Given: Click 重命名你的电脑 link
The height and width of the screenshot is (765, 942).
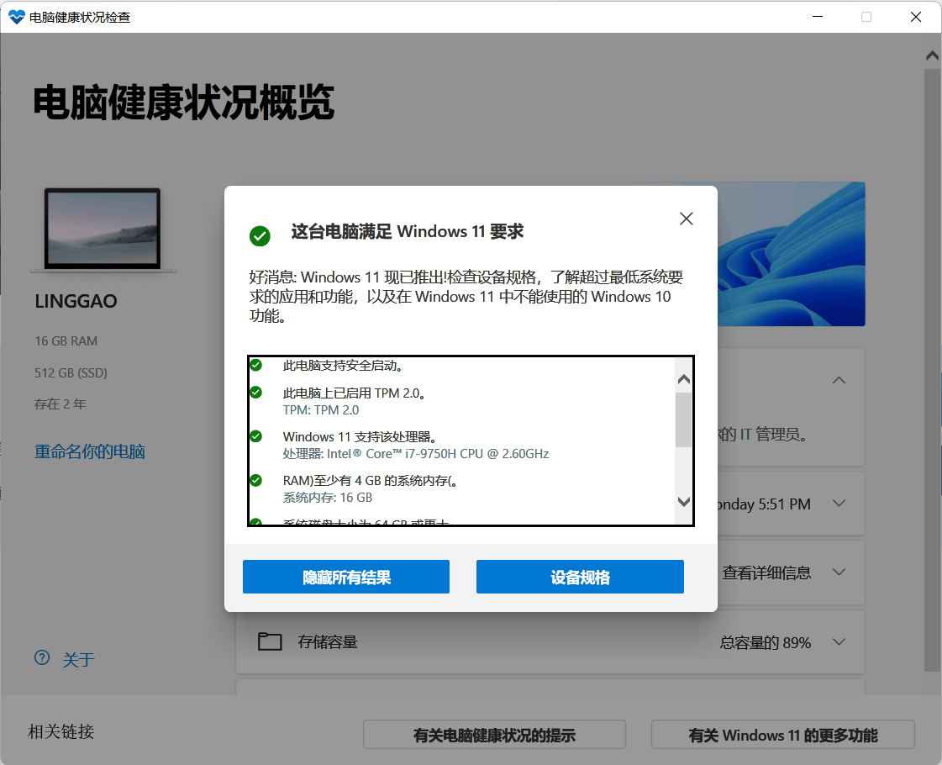Looking at the screenshot, I should coord(90,452).
